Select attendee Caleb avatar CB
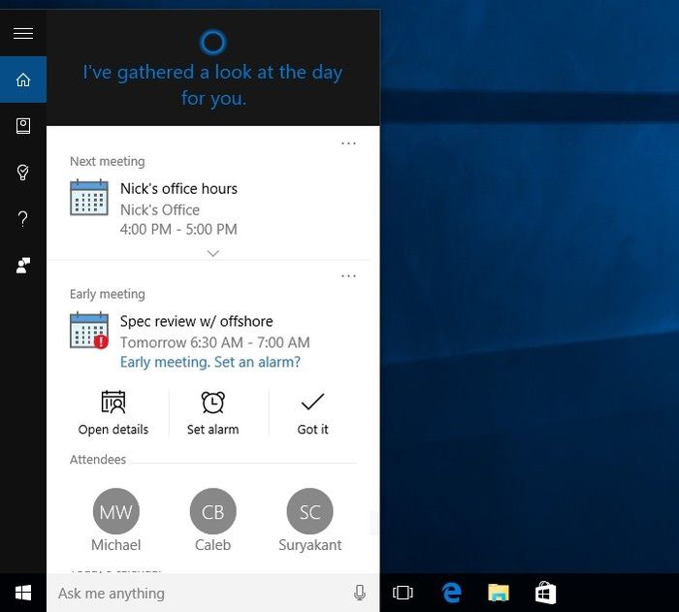 coord(213,511)
